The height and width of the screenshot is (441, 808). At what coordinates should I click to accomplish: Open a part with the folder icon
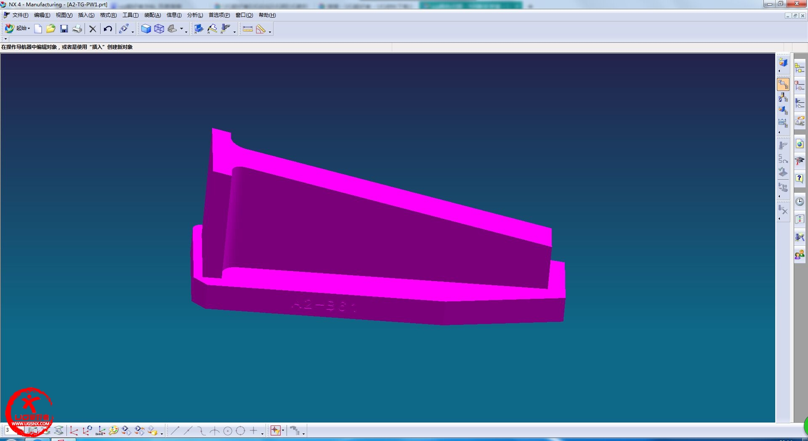pos(51,29)
